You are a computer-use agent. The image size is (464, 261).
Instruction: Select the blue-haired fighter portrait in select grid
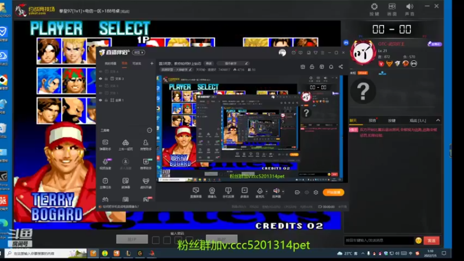tap(49, 81)
